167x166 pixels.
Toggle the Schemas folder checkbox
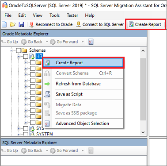[x=19, y=50]
